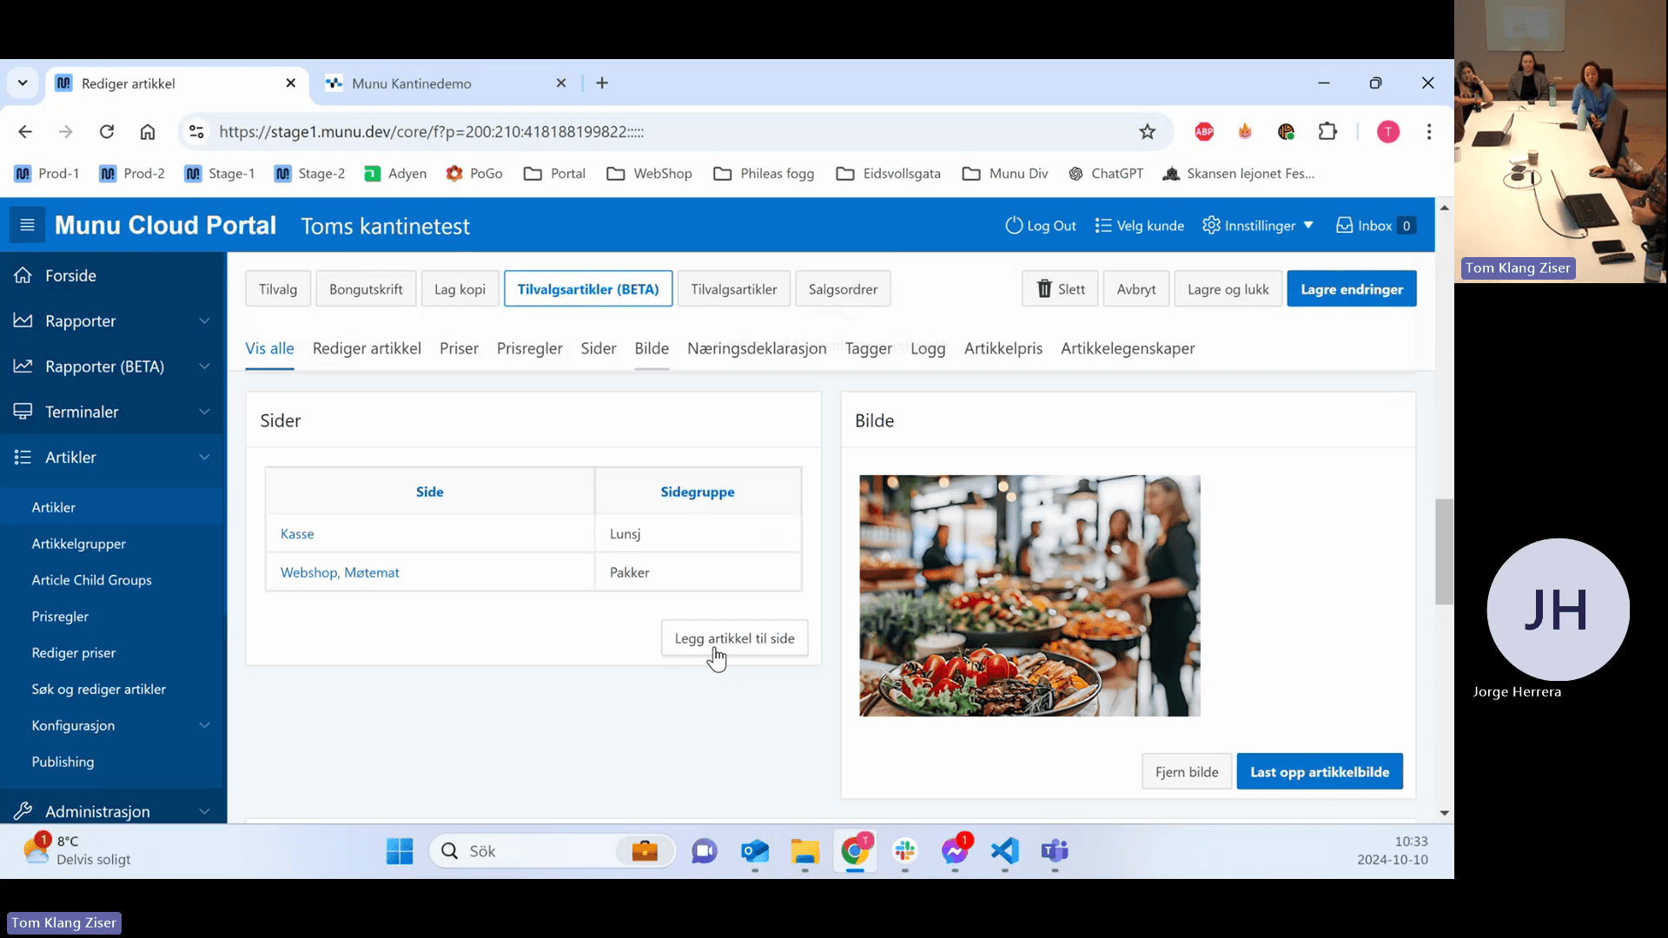Open the Artikkelgrupper sidebar item
Image resolution: width=1668 pixels, height=938 pixels.
point(79,544)
